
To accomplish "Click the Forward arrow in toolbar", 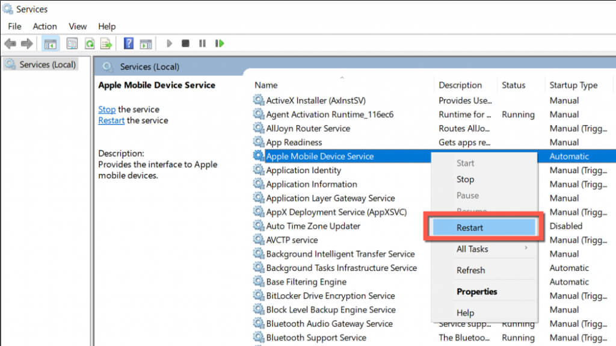I will coord(26,43).
